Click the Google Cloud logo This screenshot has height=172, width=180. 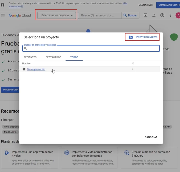[20, 15]
